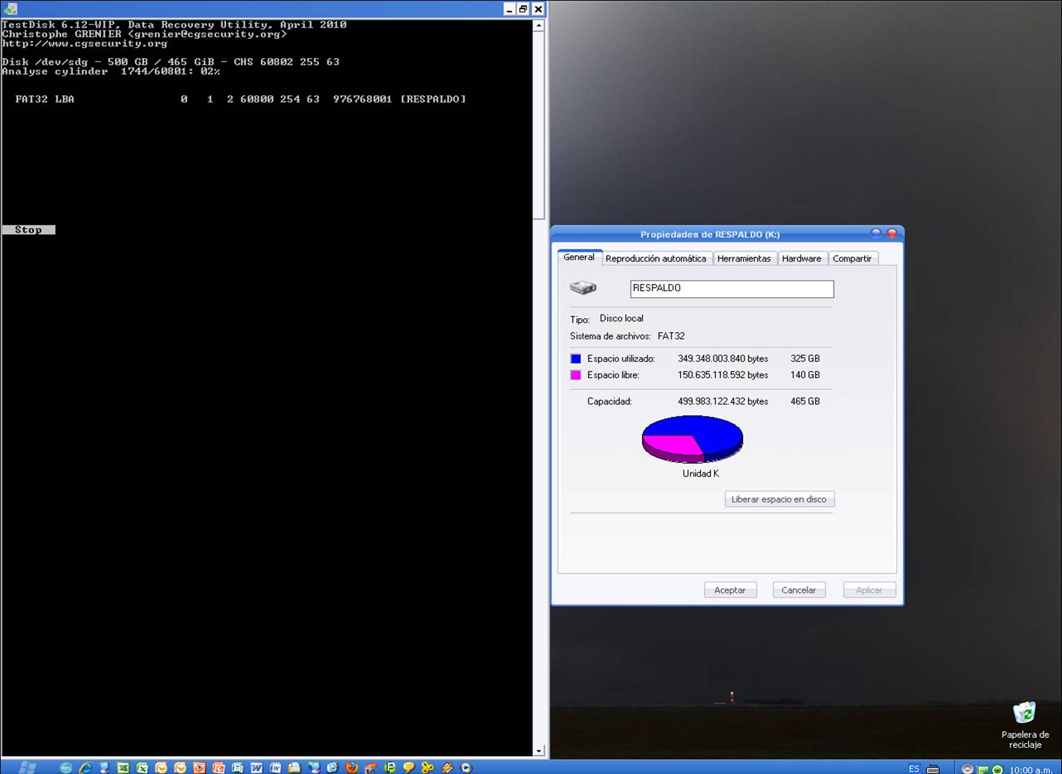Click the ES language indicator
The height and width of the screenshot is (774, 1062).
pyautogui.click(x=914, y=769)
